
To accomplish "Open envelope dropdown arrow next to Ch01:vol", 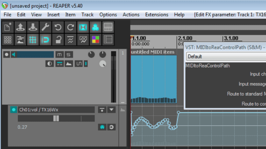I will [111, 110].
